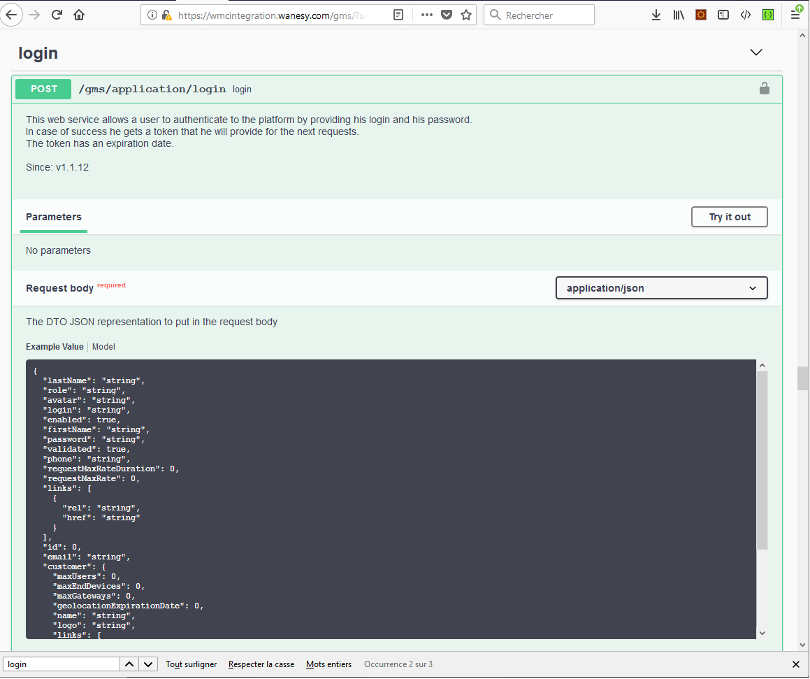Go to the browser home page
The image size is (810, 679).
point(79,15)
